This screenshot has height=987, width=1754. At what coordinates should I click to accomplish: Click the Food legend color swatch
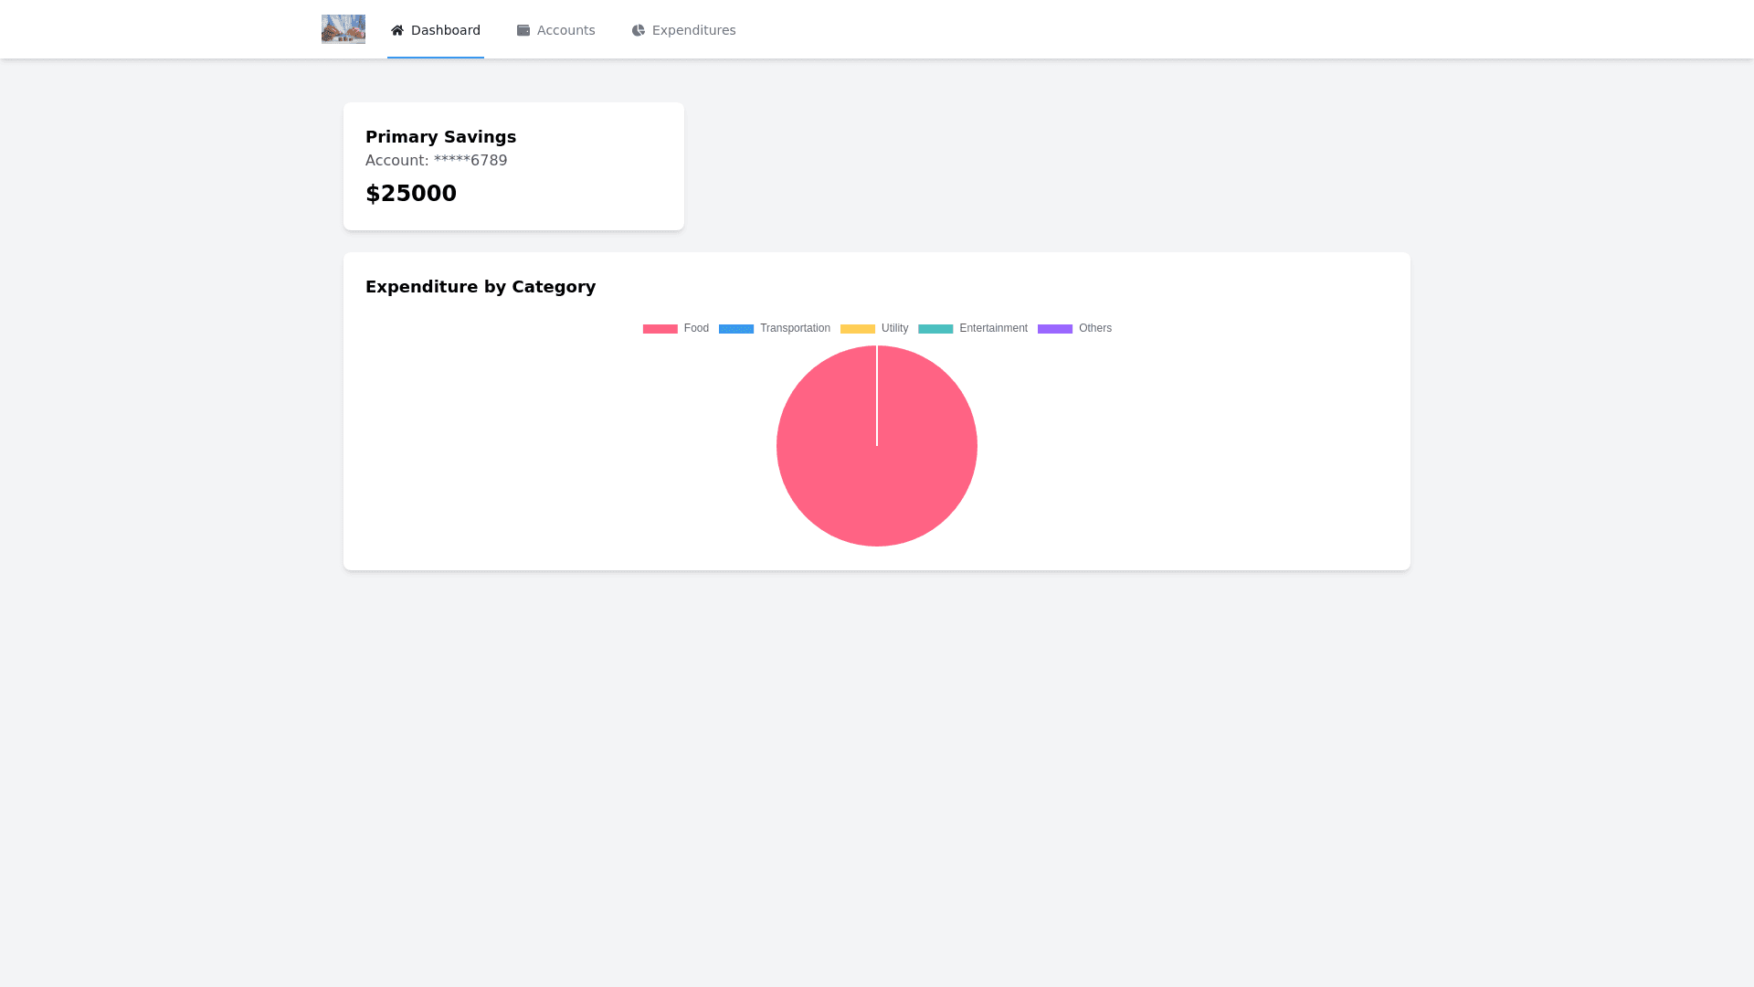point(660,328)
